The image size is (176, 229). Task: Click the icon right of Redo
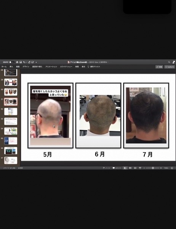tap(33, 62)
